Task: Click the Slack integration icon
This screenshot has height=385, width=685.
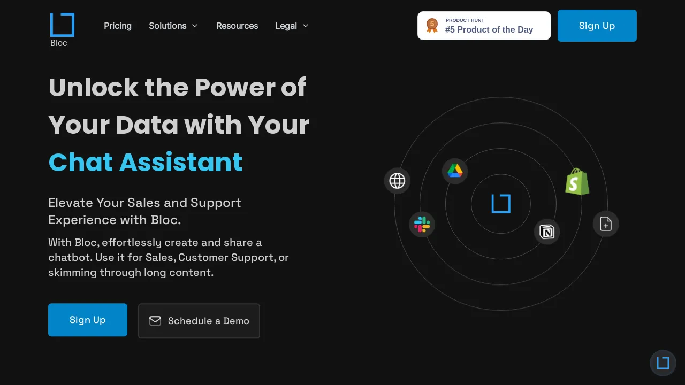Action: tap(422, 225)
